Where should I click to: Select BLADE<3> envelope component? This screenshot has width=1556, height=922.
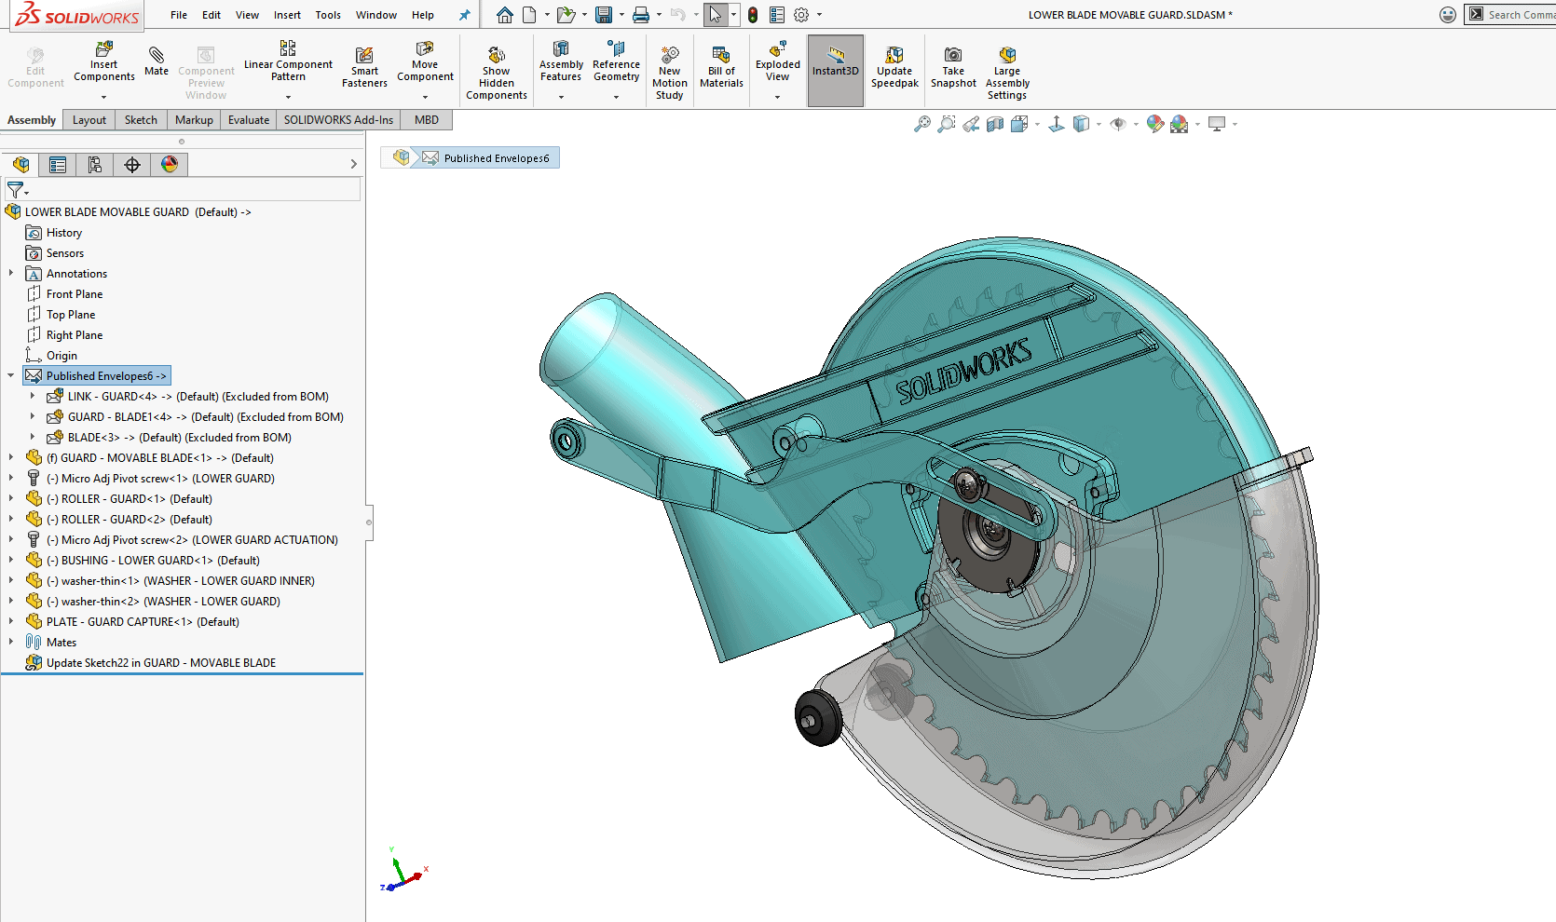(x=179, y=438)
